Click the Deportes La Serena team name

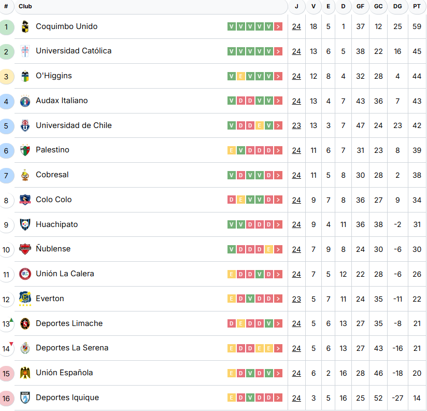(72, 348)
